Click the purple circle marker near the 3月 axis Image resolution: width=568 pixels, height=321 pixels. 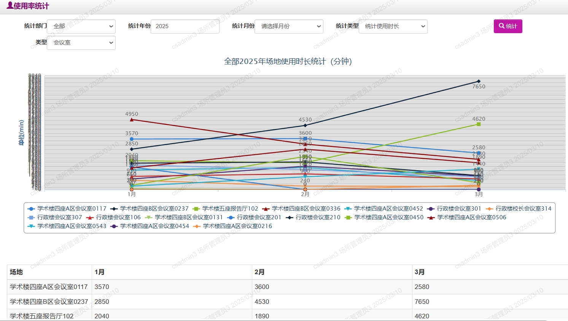(479, 189)
